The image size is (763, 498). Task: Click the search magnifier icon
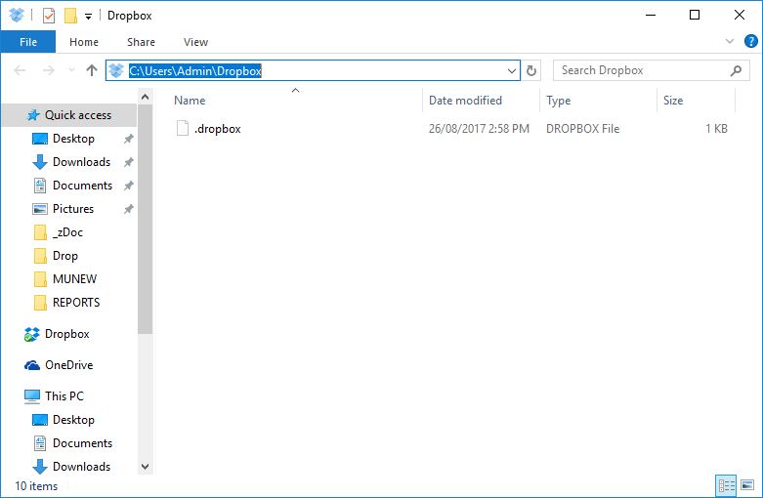[736, 70]
